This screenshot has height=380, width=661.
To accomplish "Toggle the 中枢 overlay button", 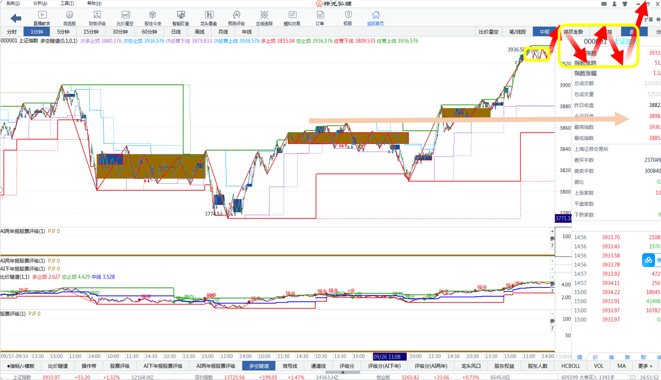I will point(545,32).
